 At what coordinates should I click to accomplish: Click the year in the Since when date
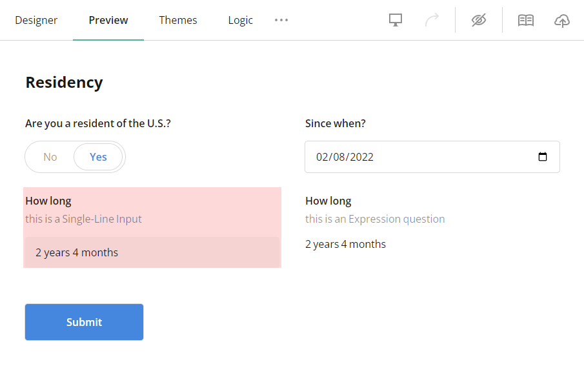(x=361, y=157)
